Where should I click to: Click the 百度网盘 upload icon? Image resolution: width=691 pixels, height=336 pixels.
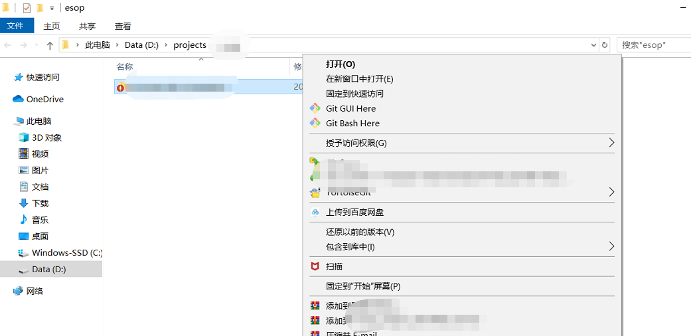click(x=315, y=212)
